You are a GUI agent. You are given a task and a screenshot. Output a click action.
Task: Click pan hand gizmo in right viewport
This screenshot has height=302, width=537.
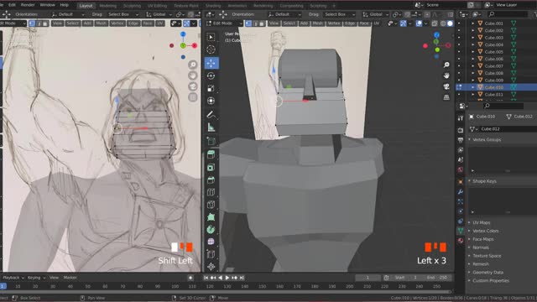point(446,75)
